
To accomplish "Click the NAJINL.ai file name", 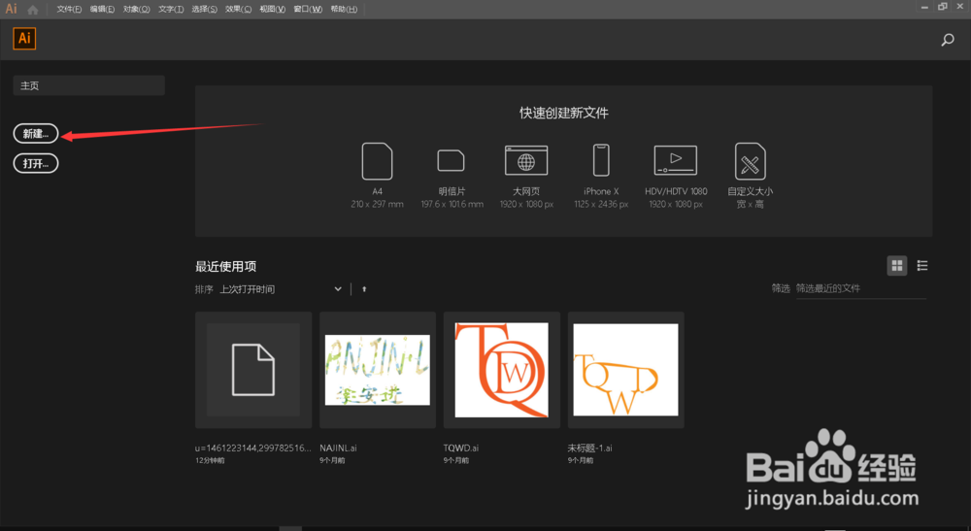I will tap(338, 448).
